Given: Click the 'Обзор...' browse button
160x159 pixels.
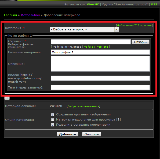Looking at the screenshot, I should tap(140, 42).
